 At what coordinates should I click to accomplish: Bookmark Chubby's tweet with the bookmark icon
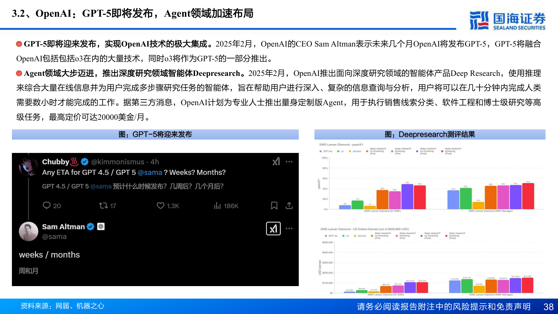tap(274, 206)
